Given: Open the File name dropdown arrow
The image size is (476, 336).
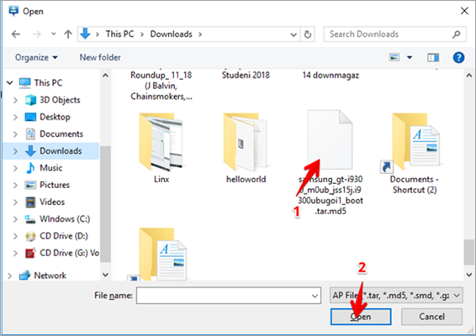Looking at the screenshot, I should 315,296.
